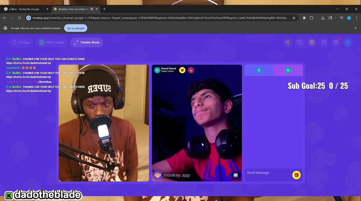Select the N chat participant tab

click(288, 70)
